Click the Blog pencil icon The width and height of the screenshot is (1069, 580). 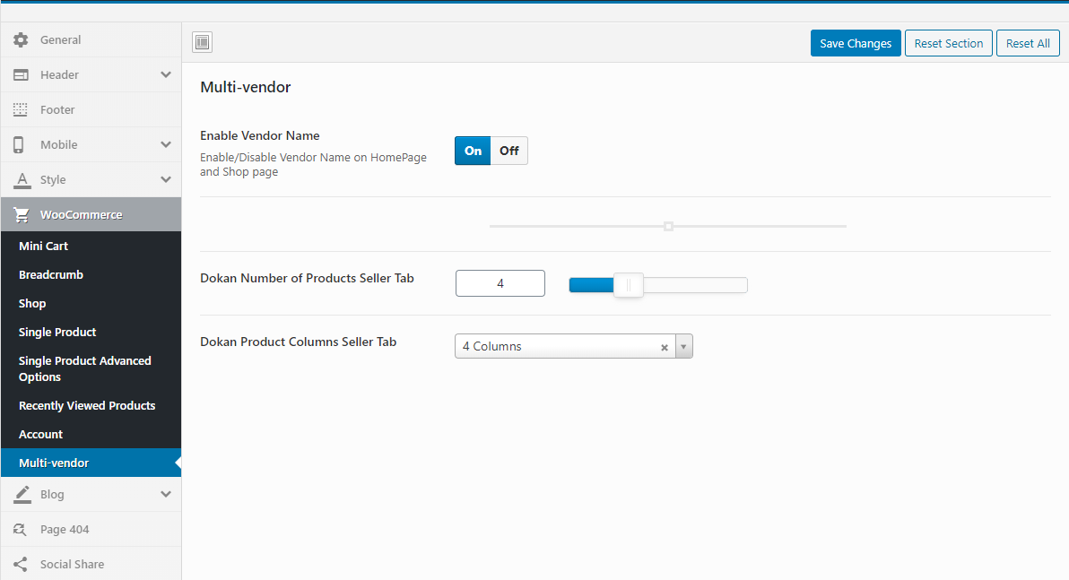(x=22, y=494)
